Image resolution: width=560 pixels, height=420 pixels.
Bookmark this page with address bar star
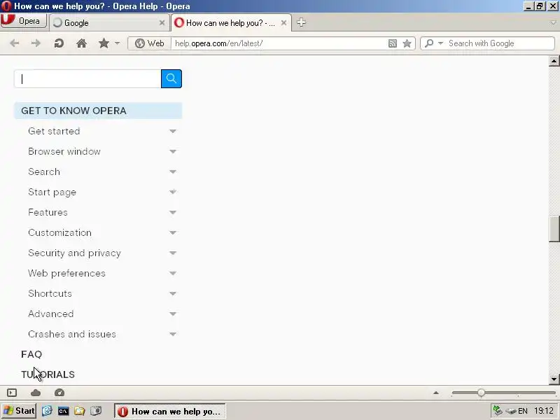coord(407,43)
